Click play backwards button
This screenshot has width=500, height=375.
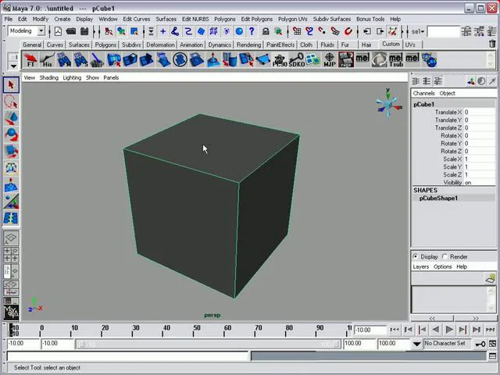436,330
